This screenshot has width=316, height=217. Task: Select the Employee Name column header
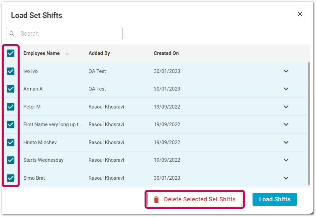click(x=42, y=53)
